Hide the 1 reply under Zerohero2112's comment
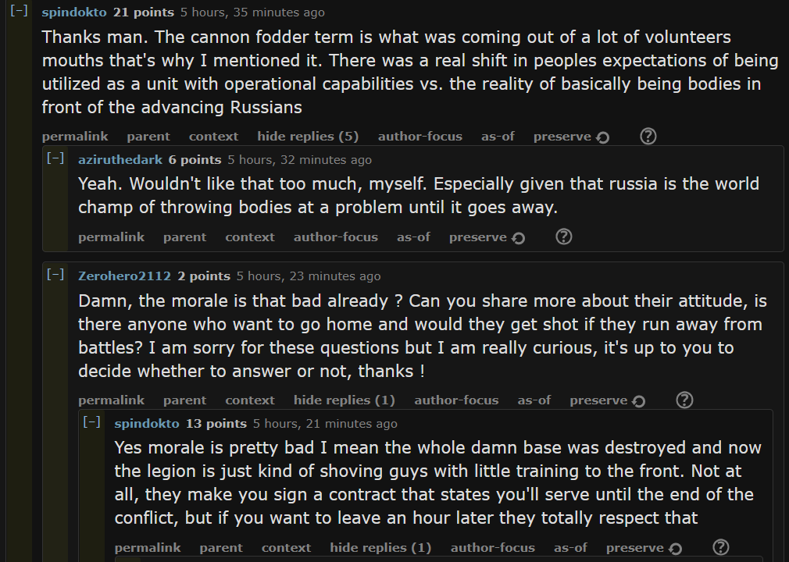This screenshot has height=562, width=789. tap(345, 400)
